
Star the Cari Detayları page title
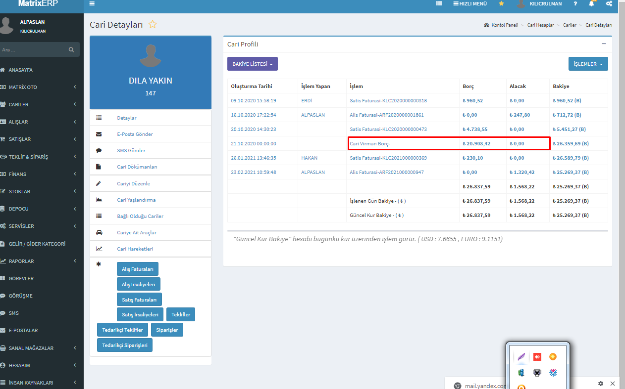point(153,25)
